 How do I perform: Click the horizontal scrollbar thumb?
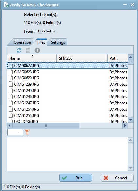coord(46,125)
